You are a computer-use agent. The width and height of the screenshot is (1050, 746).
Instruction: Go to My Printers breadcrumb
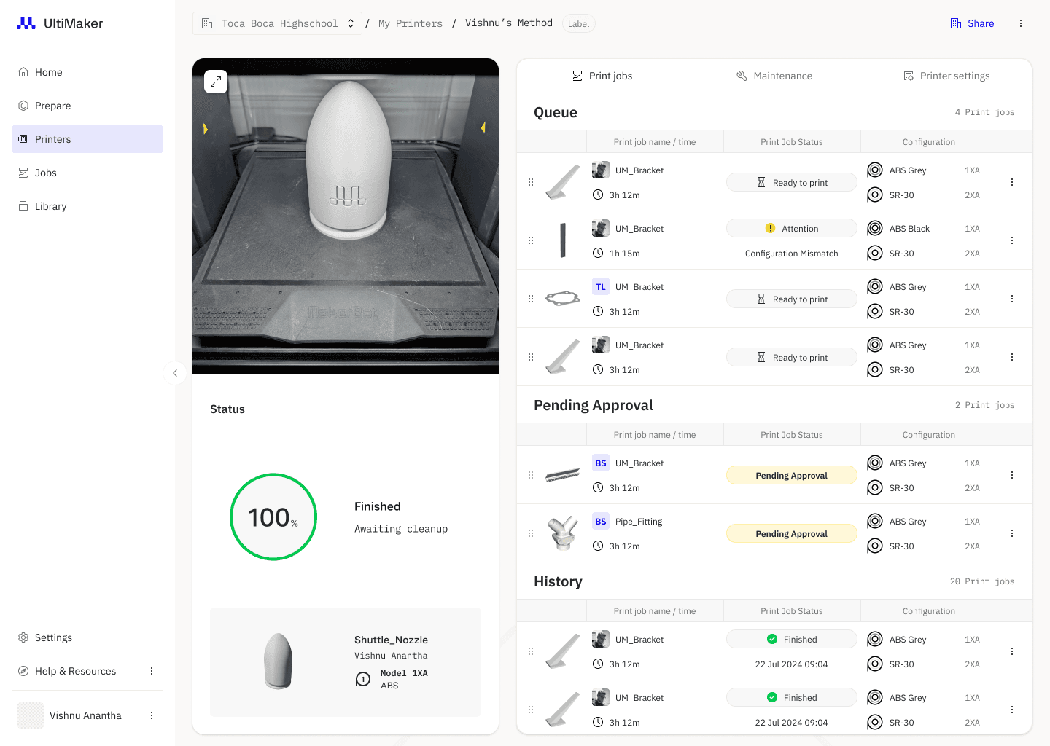click(x=411, y=23)
